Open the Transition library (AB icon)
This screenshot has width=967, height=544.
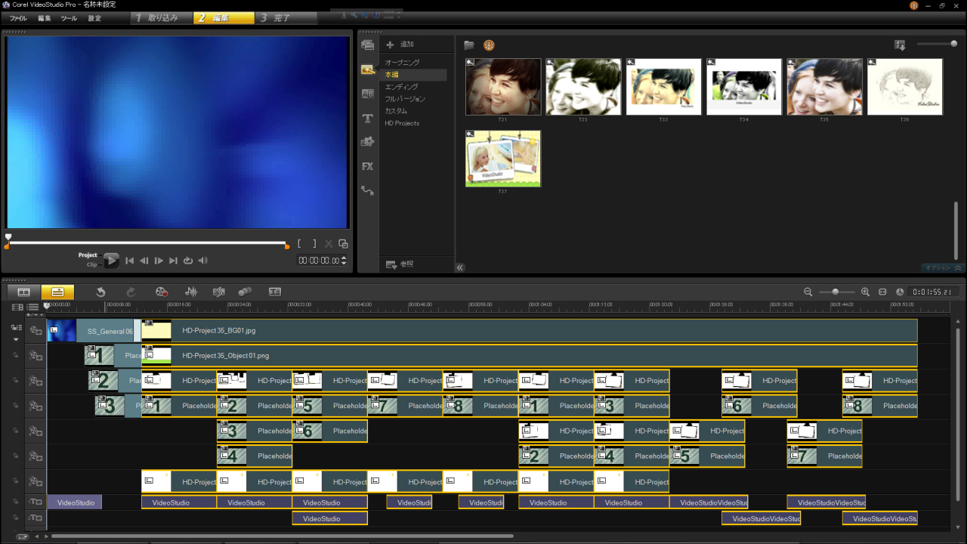point(368,94)
